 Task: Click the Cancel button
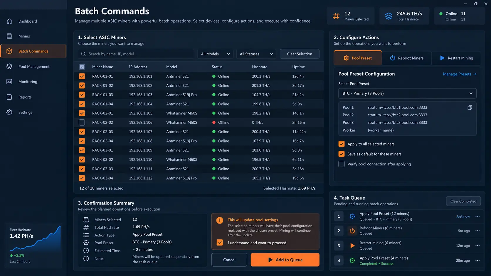pyautogui.click(x=229, y=260)
